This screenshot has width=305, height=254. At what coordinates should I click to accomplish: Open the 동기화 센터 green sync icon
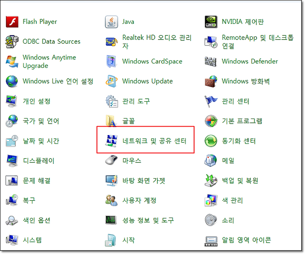point(211,141)
